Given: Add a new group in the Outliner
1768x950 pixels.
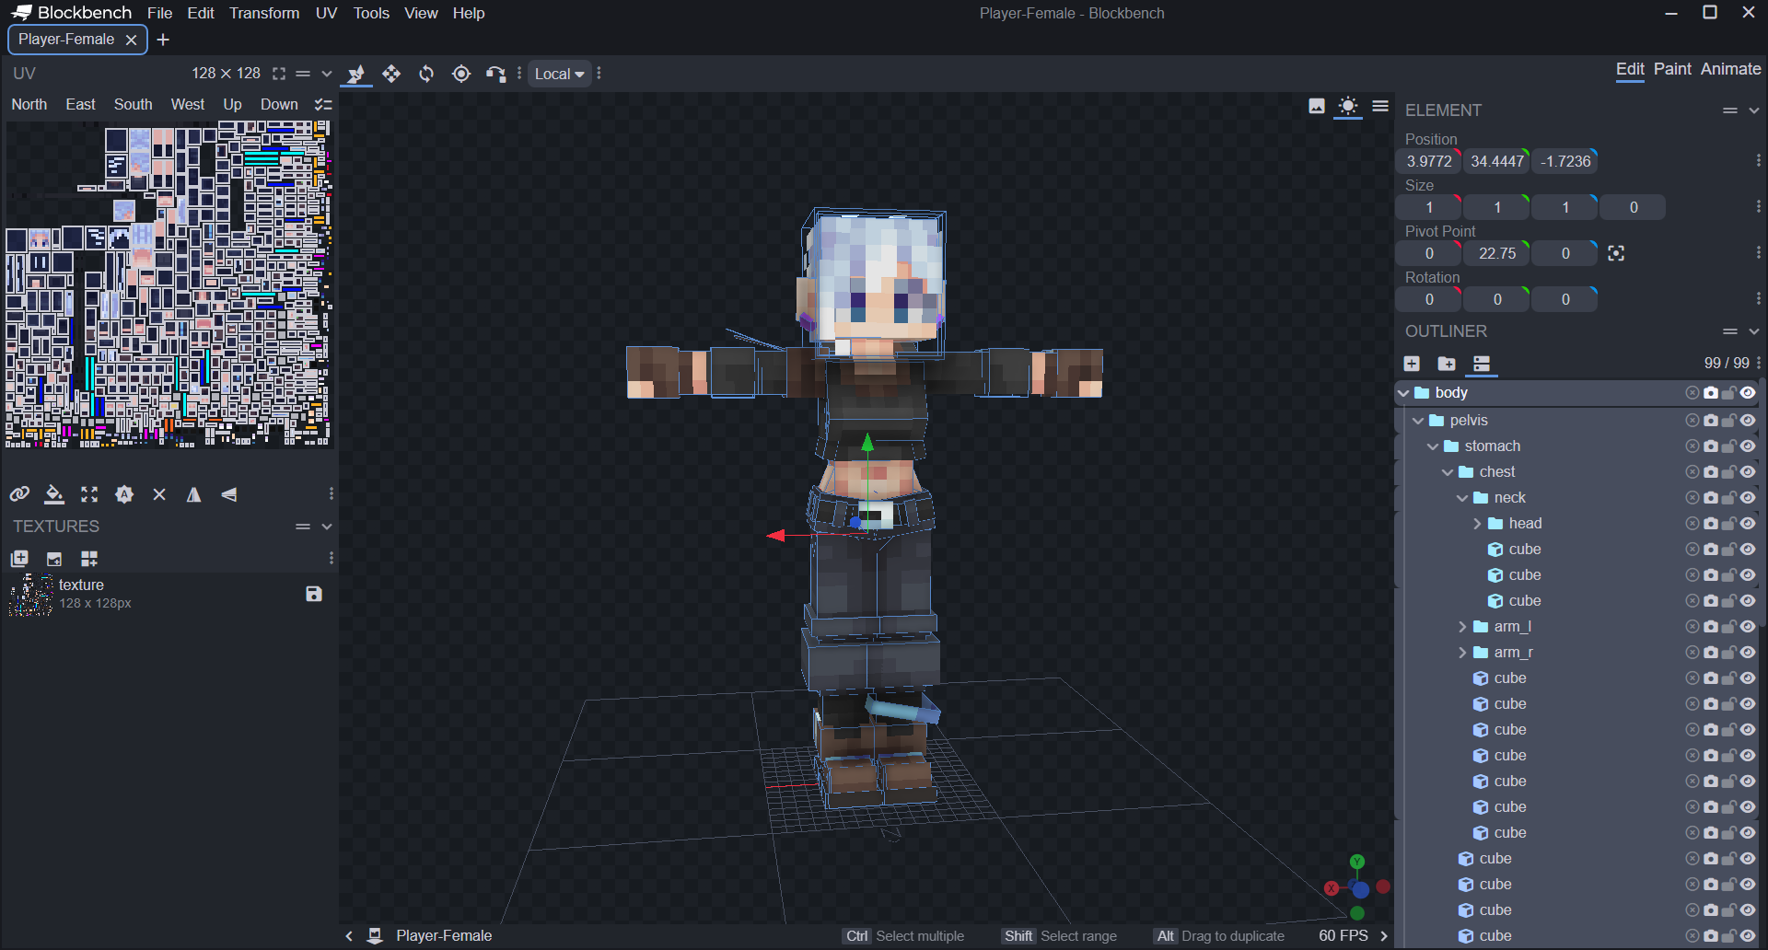Looking at the screenshot, I should (1447, 364).
